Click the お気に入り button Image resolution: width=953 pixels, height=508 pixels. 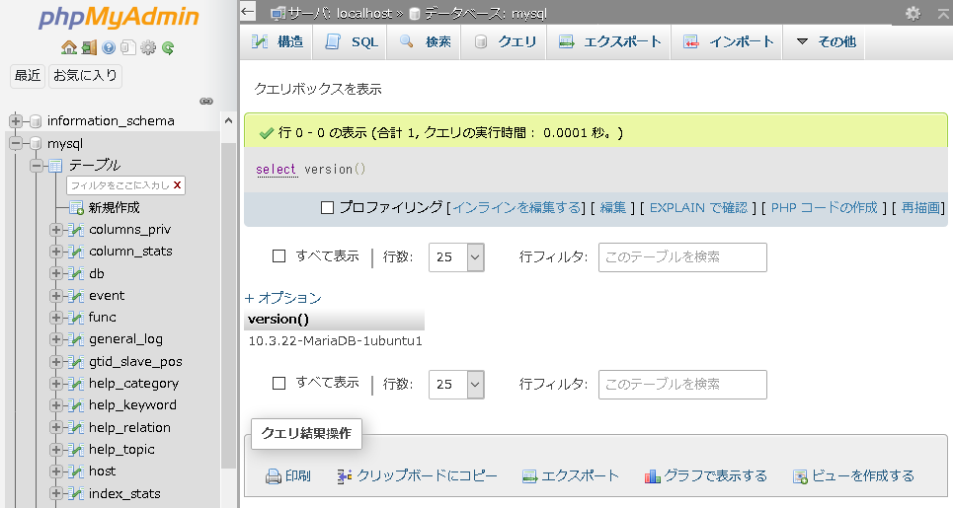coord(85,76)
